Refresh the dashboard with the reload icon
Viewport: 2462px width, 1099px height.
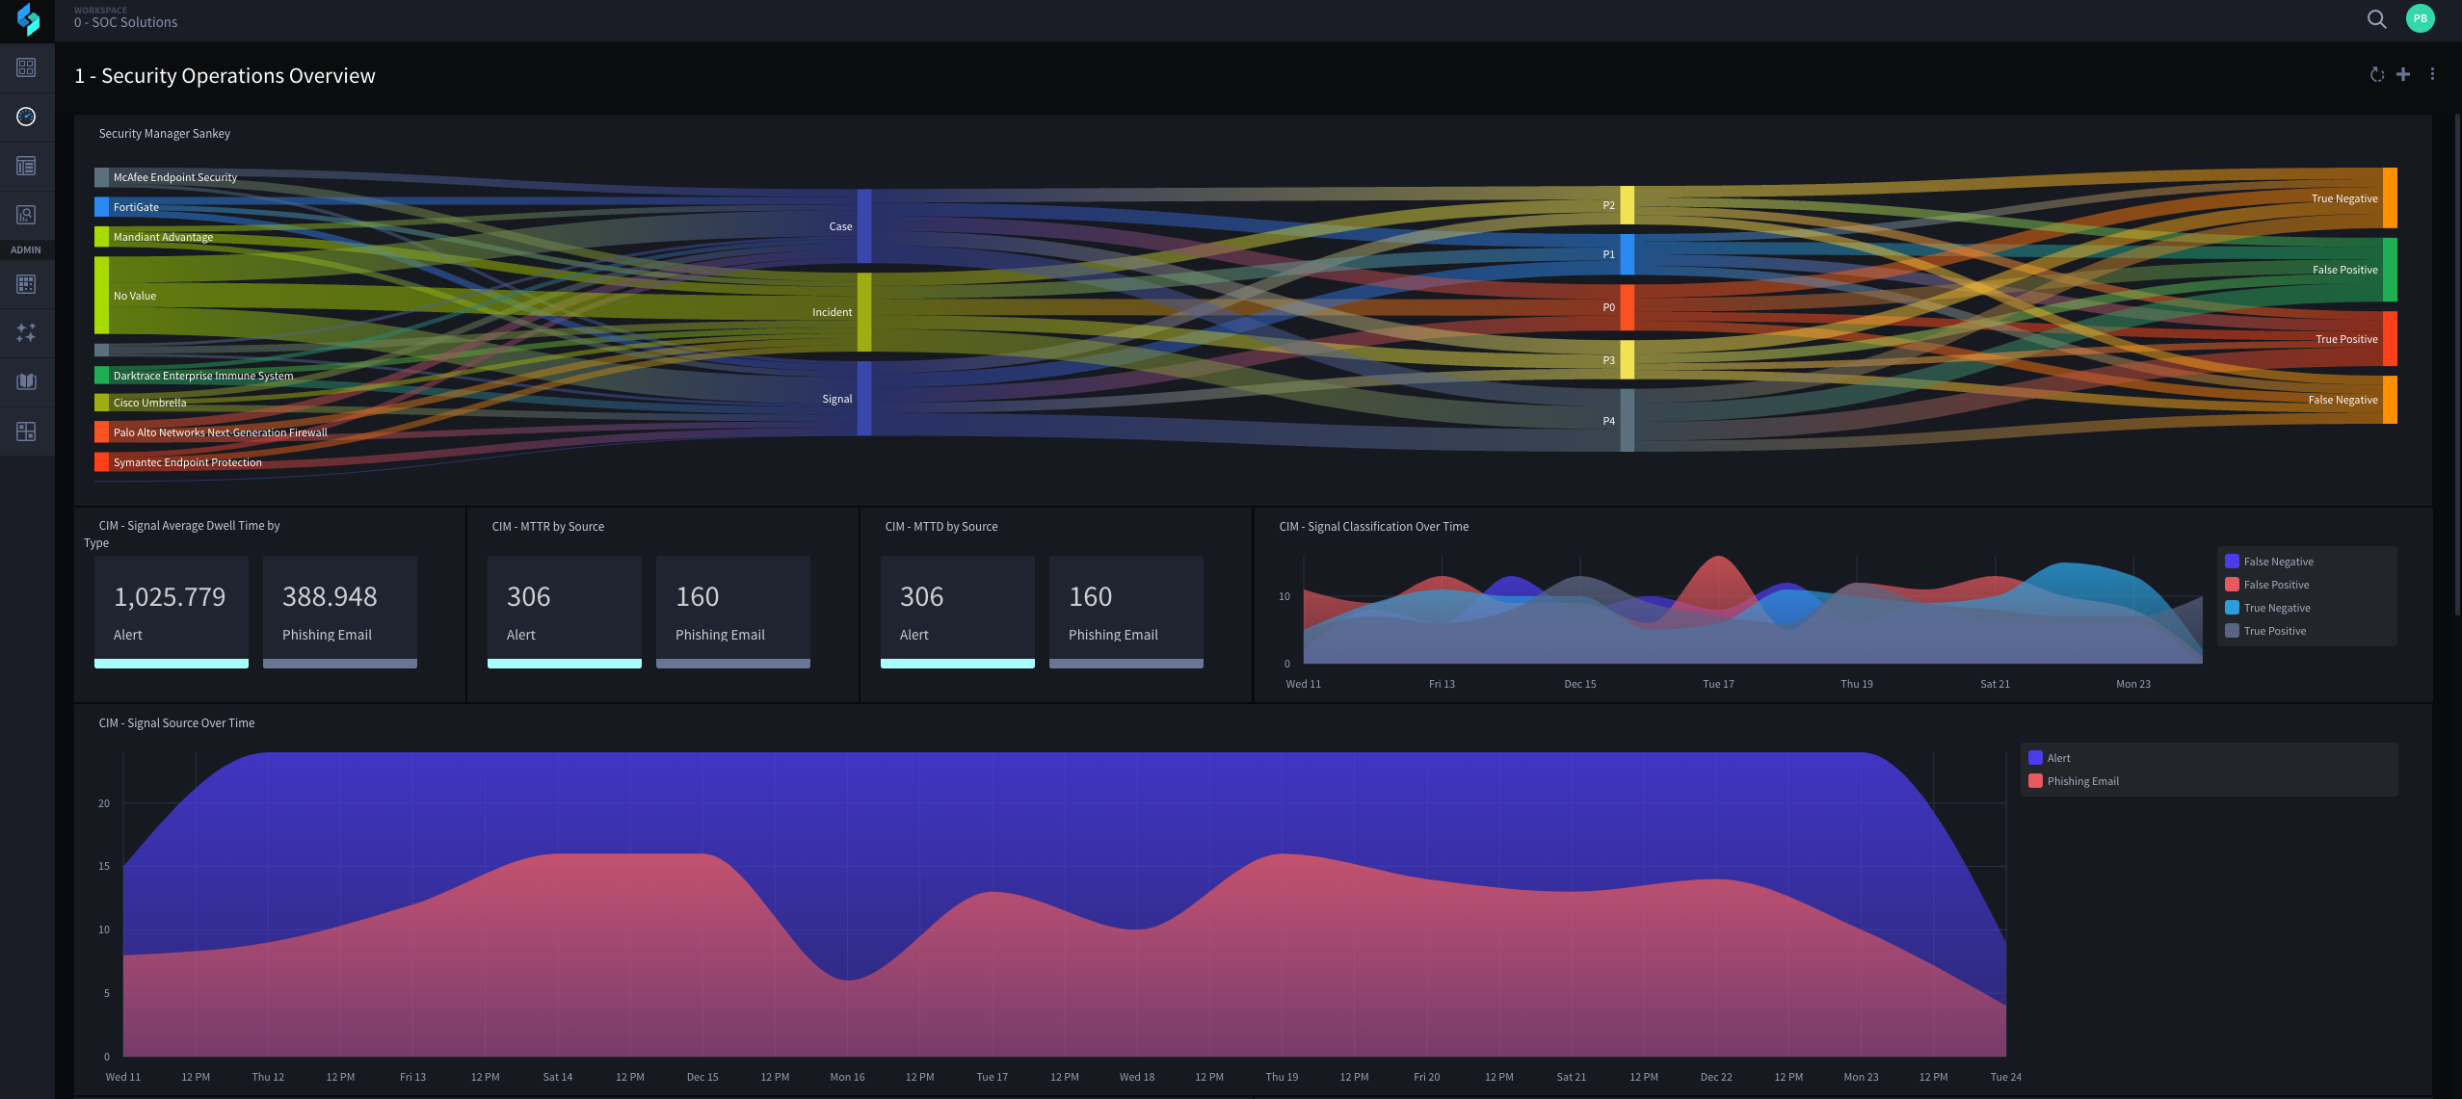[2376, 75]
